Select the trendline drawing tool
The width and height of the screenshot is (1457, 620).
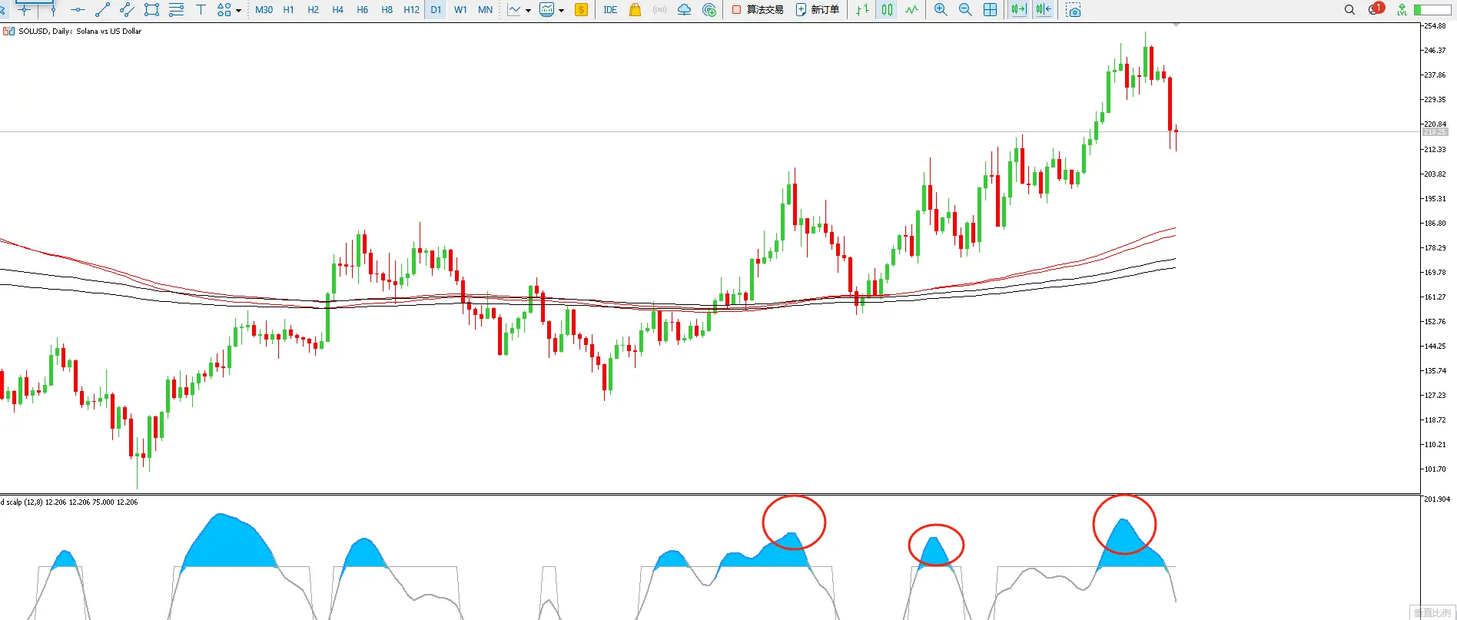tap(102, 10)
